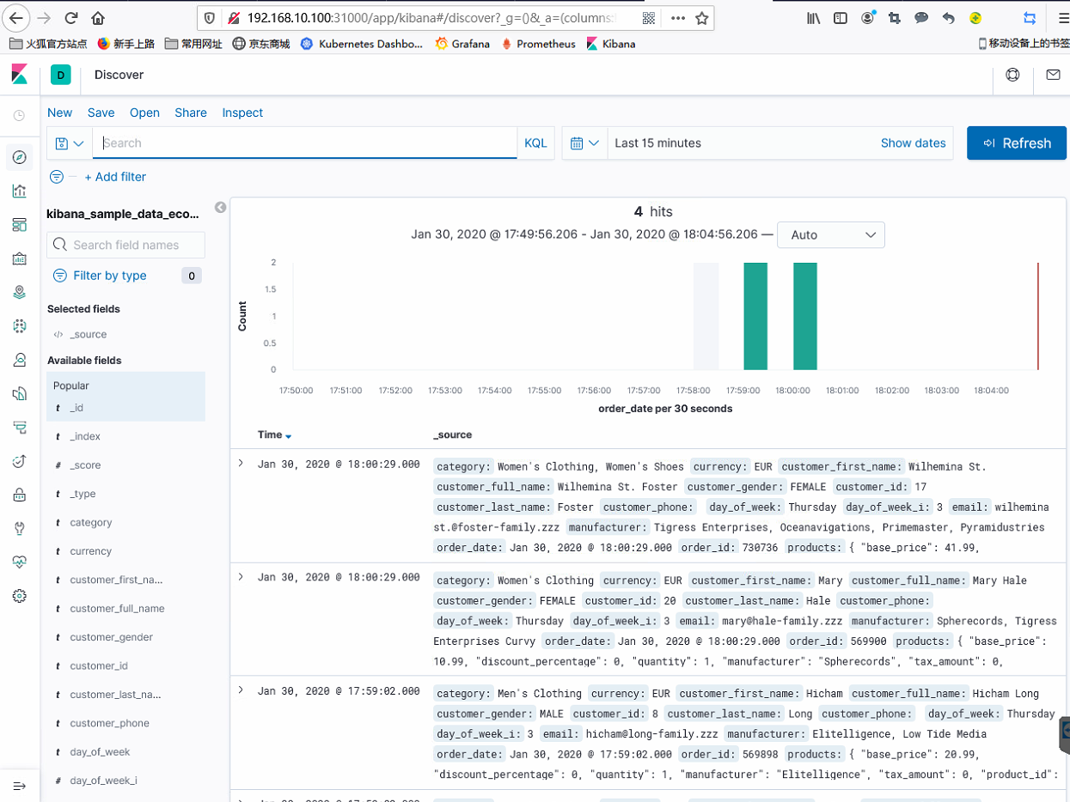
Task: Expand the Wilhemina St. Foster document row
Action: click(241, 464)
